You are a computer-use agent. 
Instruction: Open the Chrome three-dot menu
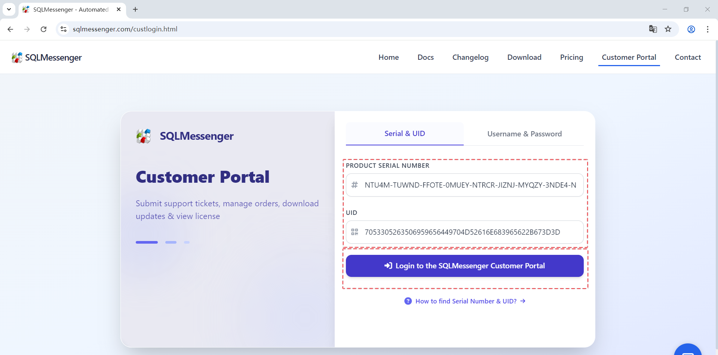coord(708,29)
